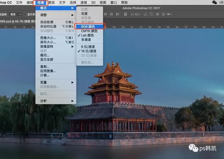Click the 3D rotate object icon
The width and height of the screenshot is (224, 159).
(x=145, y=14)
